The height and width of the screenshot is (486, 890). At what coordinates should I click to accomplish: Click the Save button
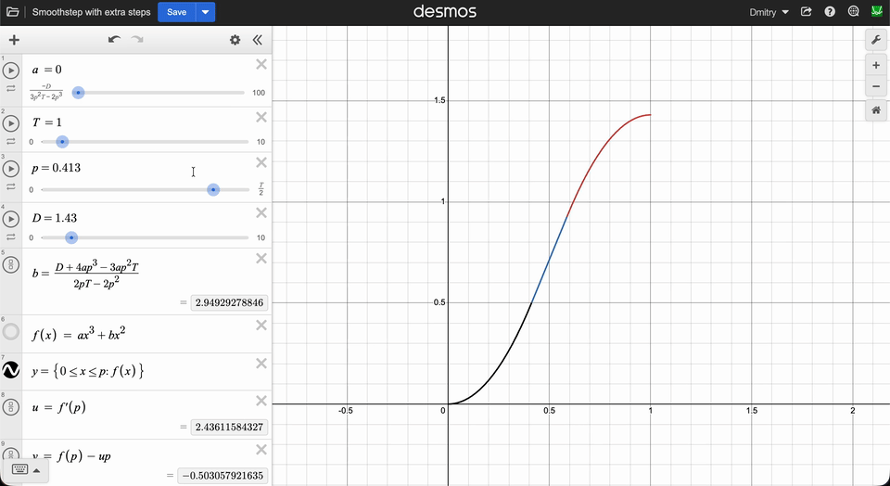click(176, 12)
